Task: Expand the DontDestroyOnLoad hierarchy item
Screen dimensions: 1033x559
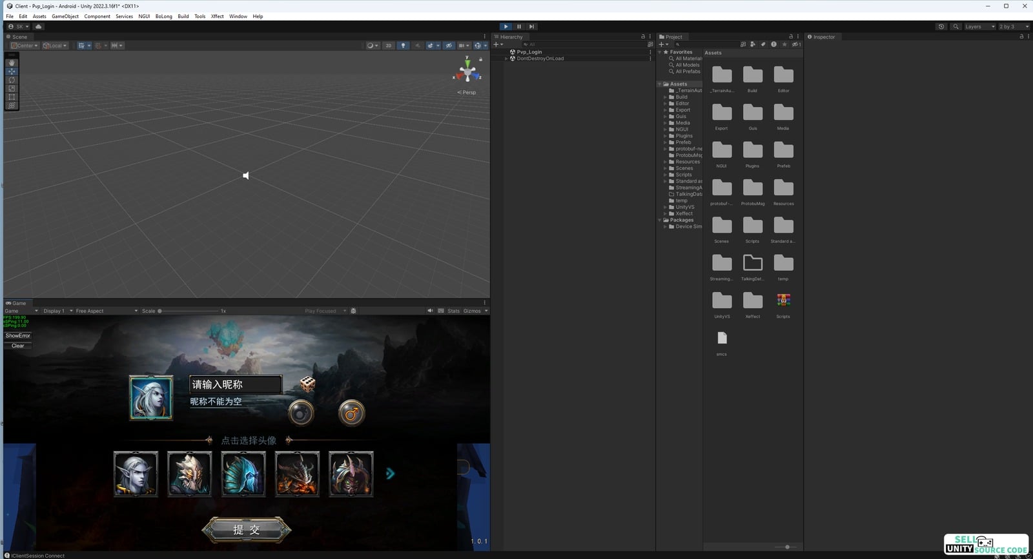Action: pos(506,59)
